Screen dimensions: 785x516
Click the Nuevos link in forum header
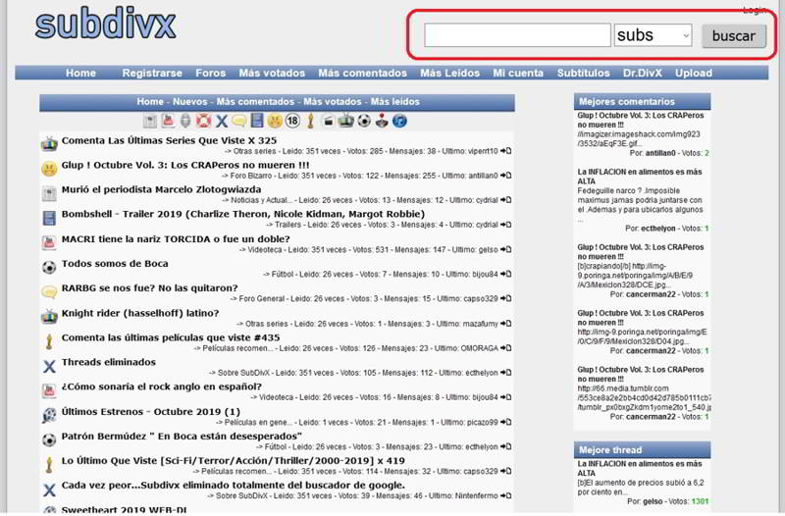(189, 101)
